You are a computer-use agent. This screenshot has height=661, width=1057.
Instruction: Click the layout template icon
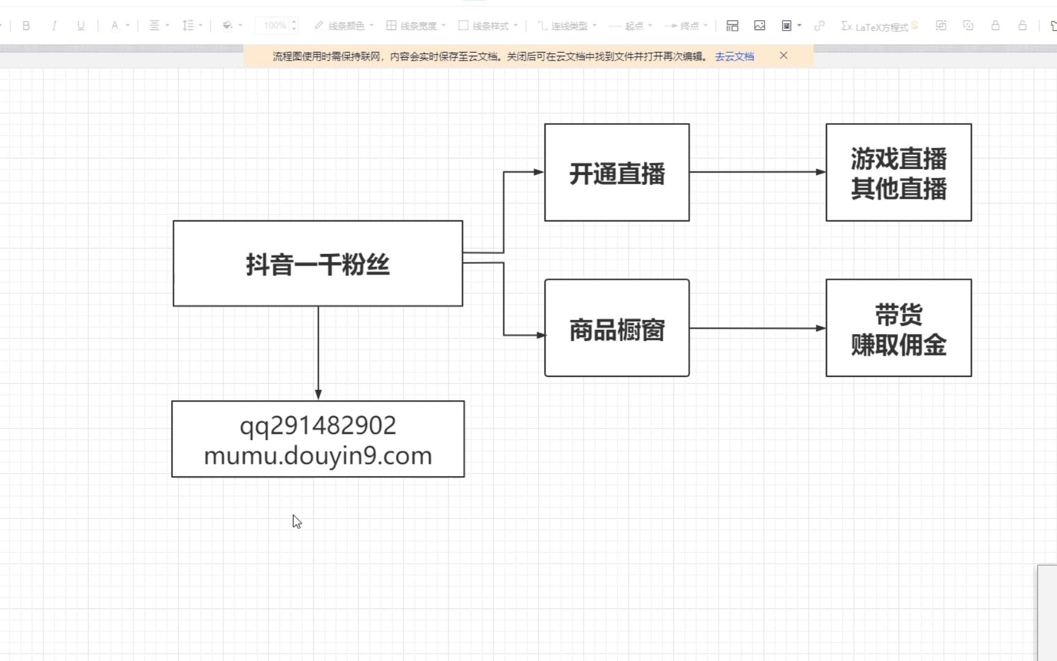[732, 26]
